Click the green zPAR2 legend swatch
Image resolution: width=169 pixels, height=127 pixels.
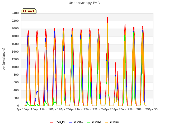(x=88, y=122)
